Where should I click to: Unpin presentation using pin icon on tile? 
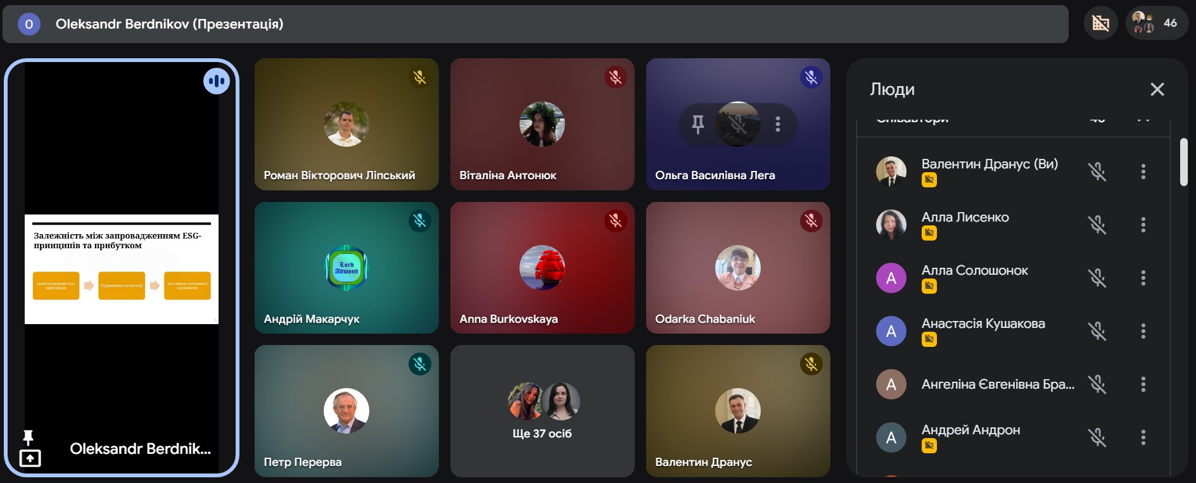tap(28, 437)
